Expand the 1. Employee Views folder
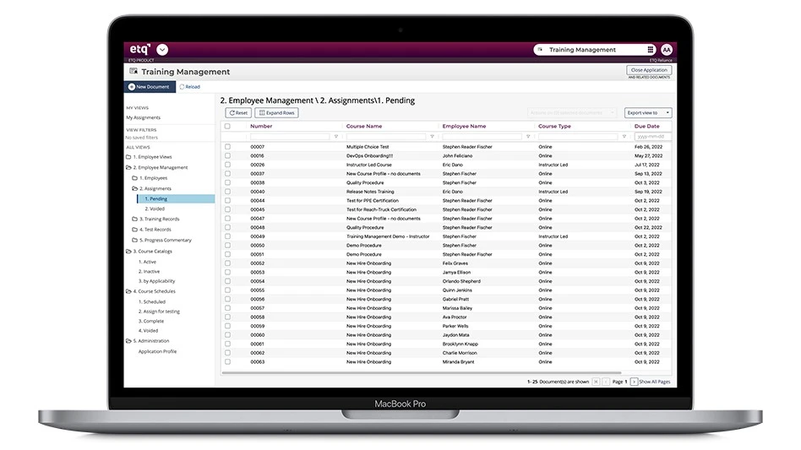 128,157
